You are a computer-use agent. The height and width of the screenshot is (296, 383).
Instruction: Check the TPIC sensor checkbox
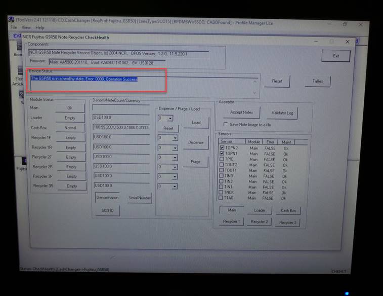[222, 159]
